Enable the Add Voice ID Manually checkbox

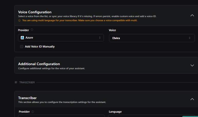coord(22,46)
